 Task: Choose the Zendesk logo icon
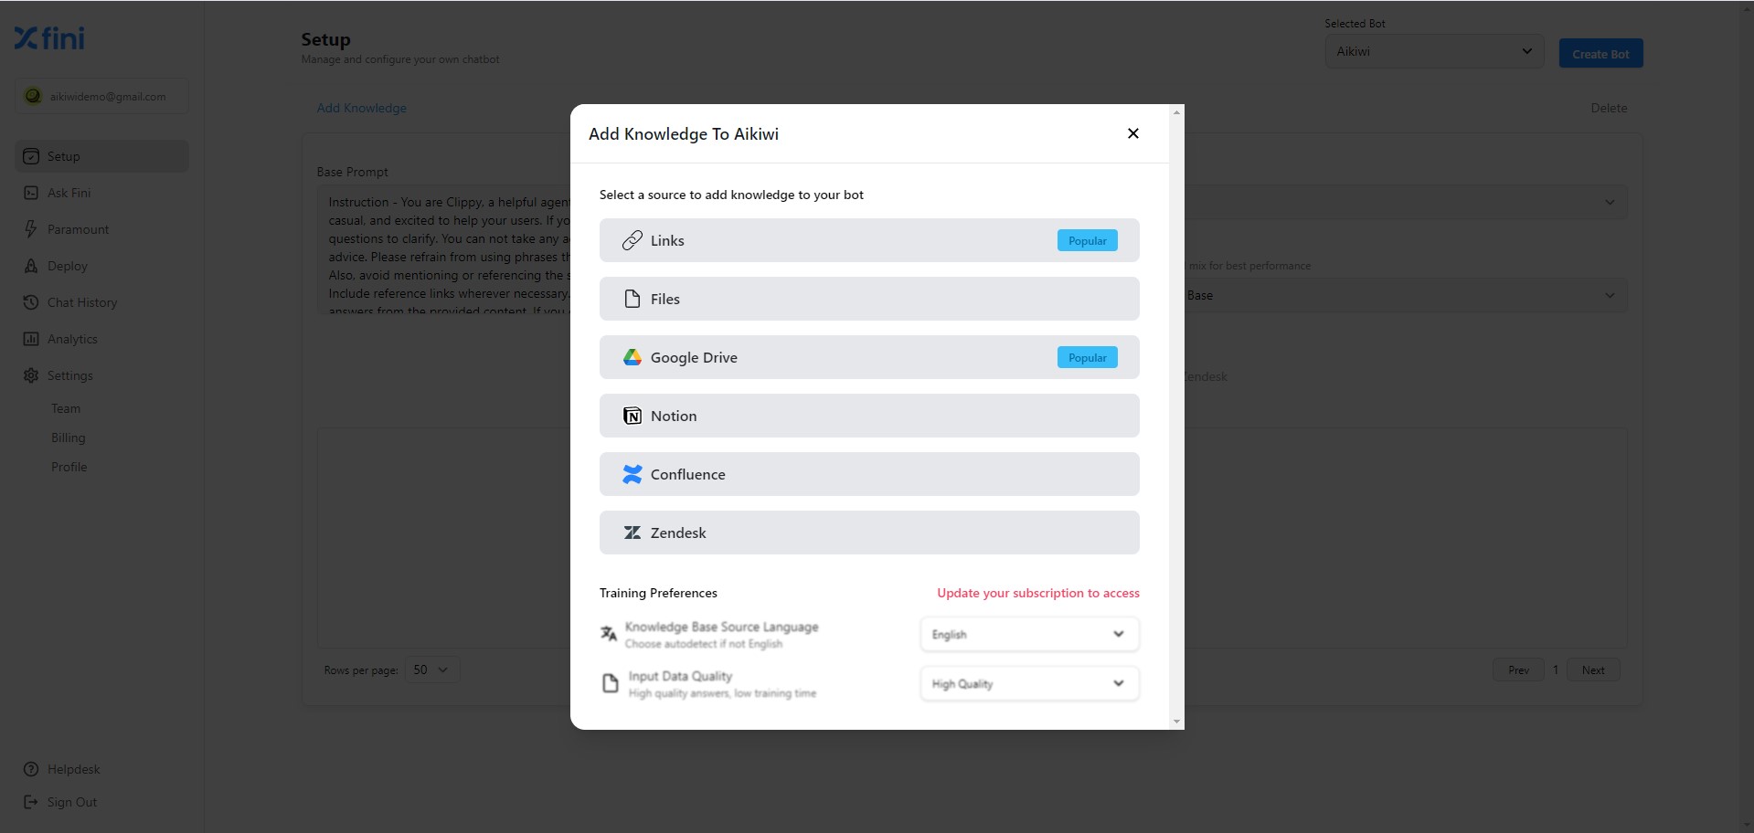point(632,532)
